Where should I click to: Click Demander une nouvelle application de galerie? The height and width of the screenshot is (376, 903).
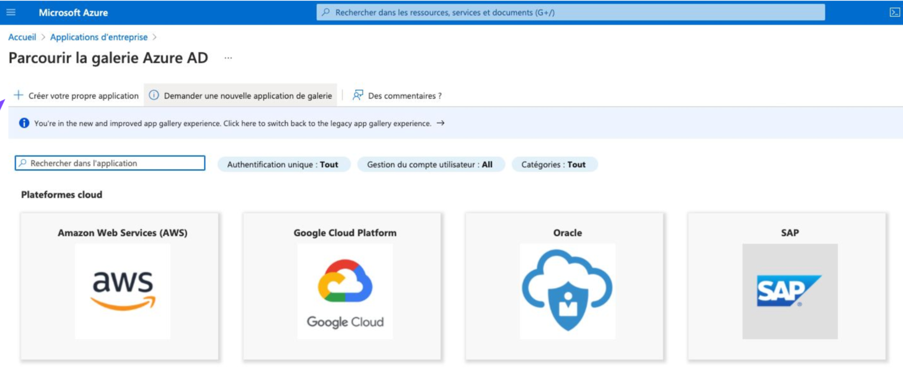241,95
